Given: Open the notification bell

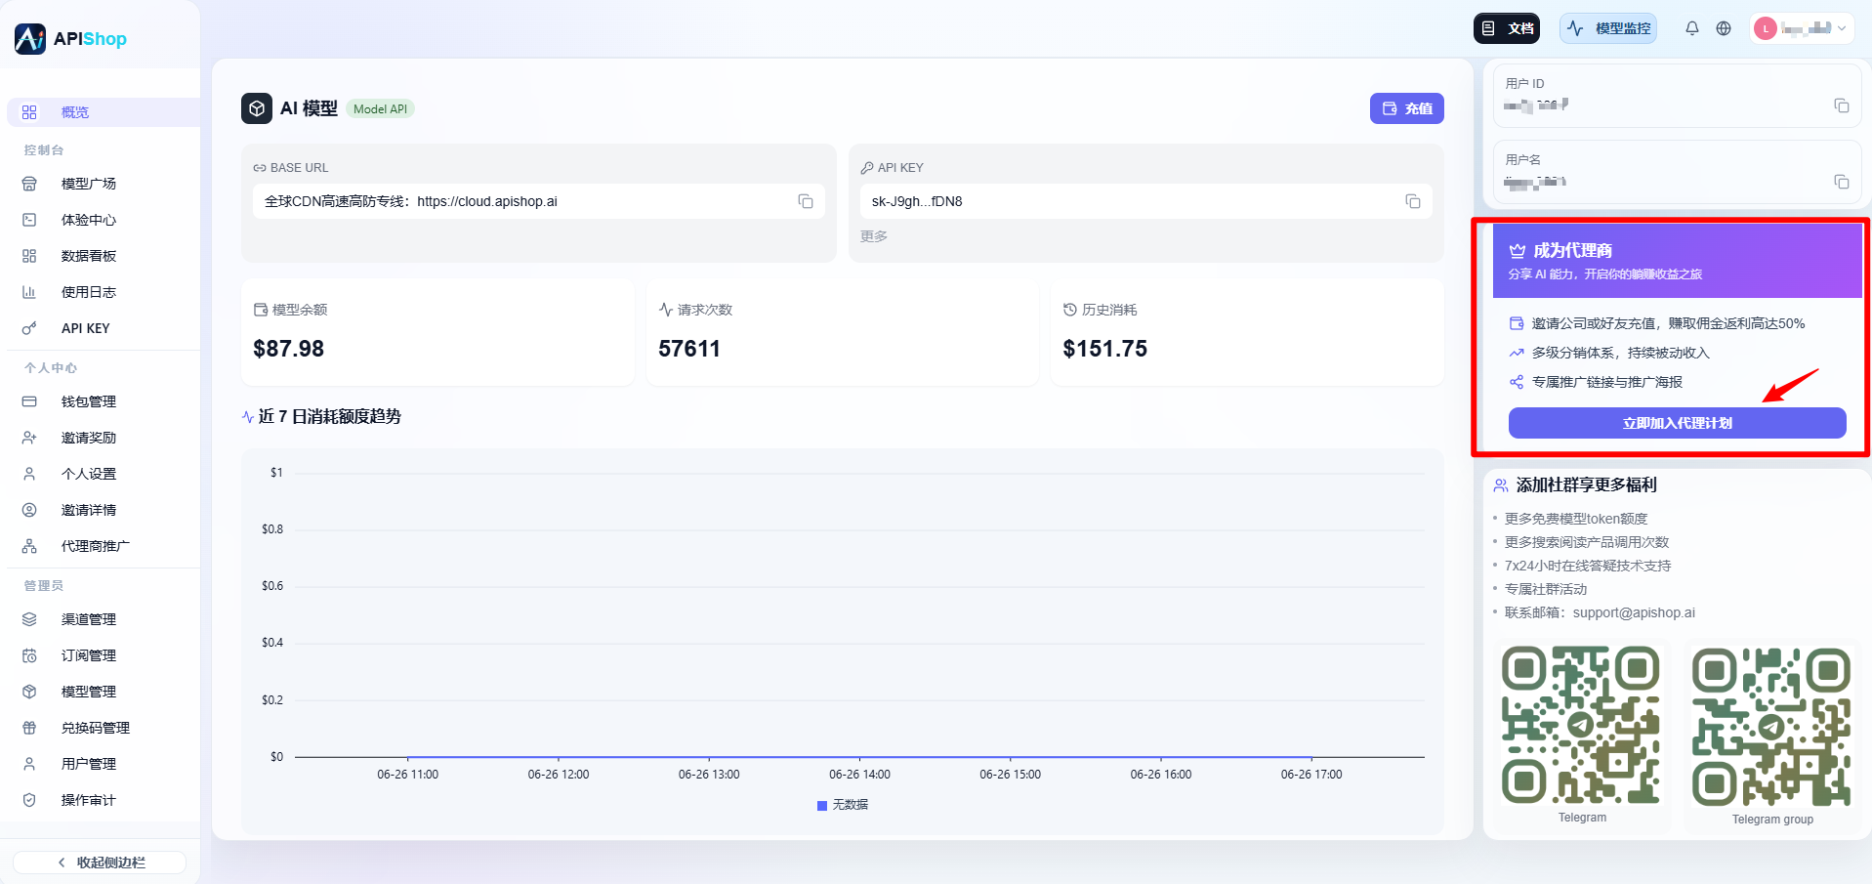Looking at the screenshot, I should pos(1691,28).
